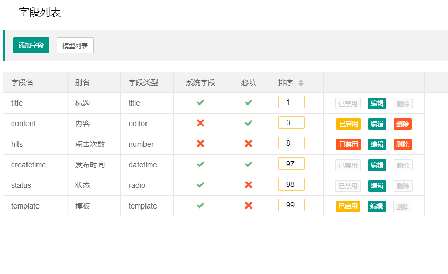Screen dimensions: 448x274
Task: Toggle 已禁用 status for hits field
Action: [348, 145]
